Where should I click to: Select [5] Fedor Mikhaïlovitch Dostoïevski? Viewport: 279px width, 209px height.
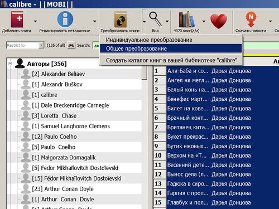point(75,168)
